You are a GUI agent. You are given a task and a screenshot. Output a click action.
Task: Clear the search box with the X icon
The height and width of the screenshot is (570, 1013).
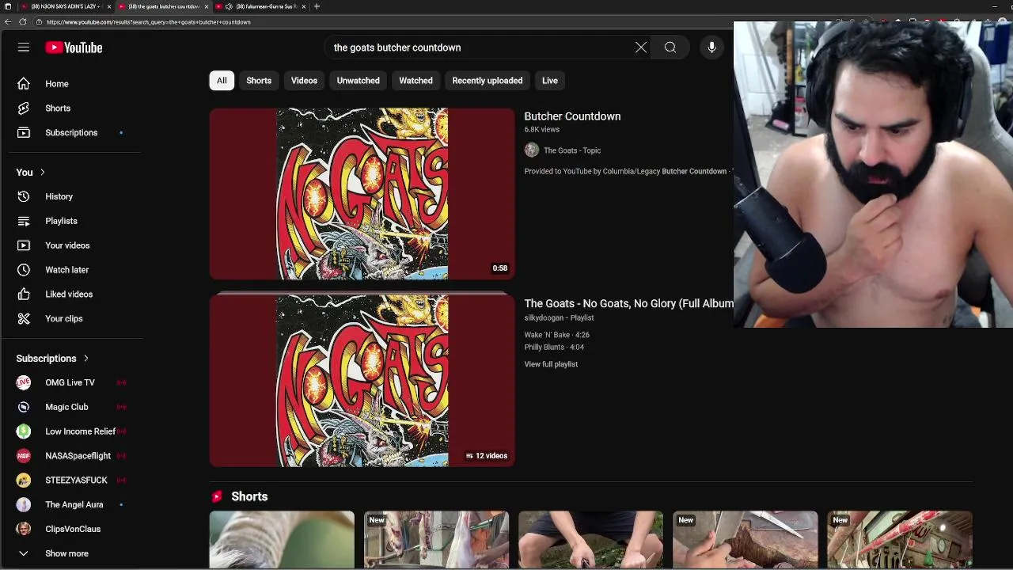(x=641, y=47)
